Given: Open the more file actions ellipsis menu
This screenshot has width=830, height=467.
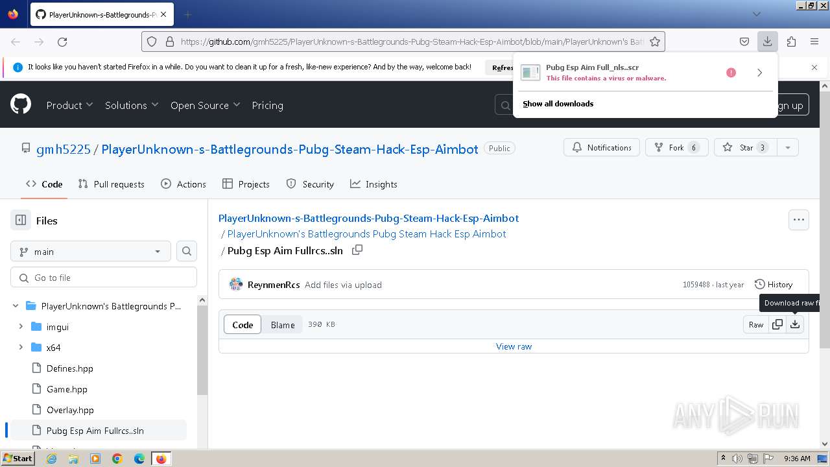Looking at the screenshot, I should 799,220.
